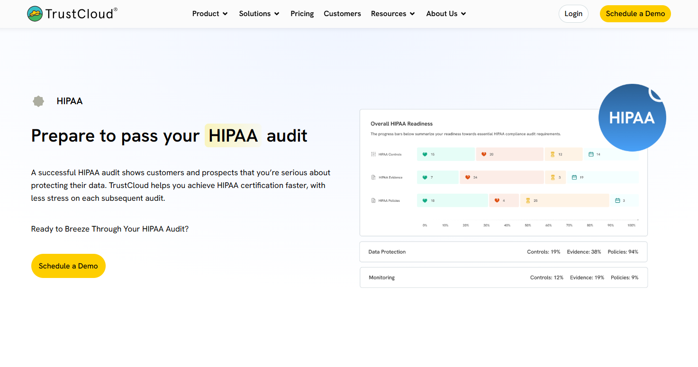The height and width of the screenshot is (367, 698).
Task: Click the calendar icon in HIPAA Policies row
Action: [617, 201]
